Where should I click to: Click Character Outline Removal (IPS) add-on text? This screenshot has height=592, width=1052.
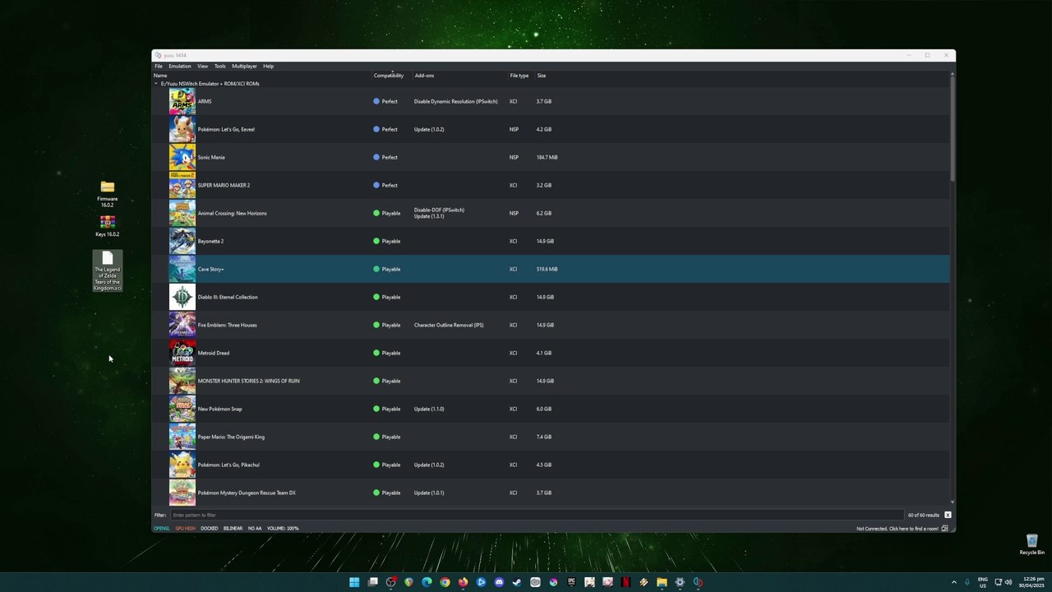click(449, 326)
